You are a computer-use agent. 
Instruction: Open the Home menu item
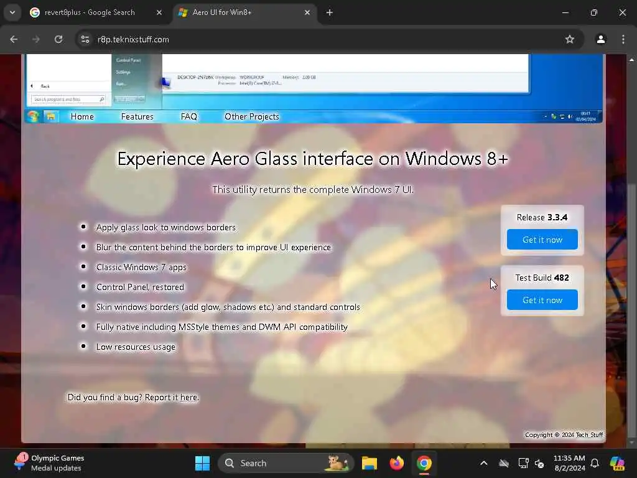tap(82, 116)
